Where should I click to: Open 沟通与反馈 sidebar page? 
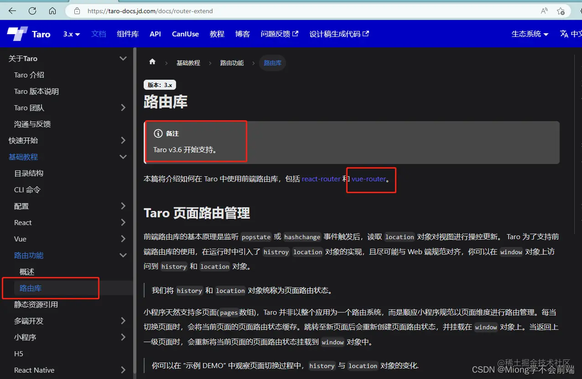(32, 124)
